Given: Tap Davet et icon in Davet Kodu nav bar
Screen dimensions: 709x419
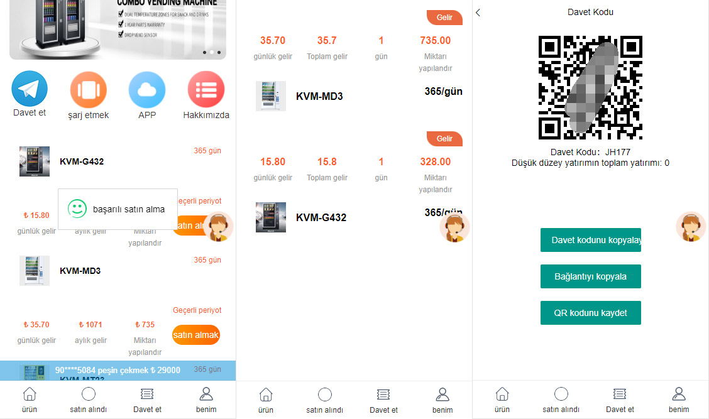Looking at the screenshot, I should coord(620,394).
